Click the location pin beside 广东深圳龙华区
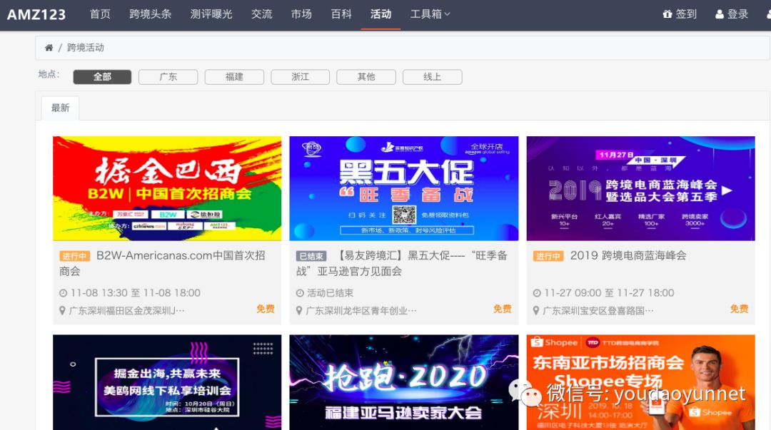The image size is (771, 430). [x=299, y=311]
